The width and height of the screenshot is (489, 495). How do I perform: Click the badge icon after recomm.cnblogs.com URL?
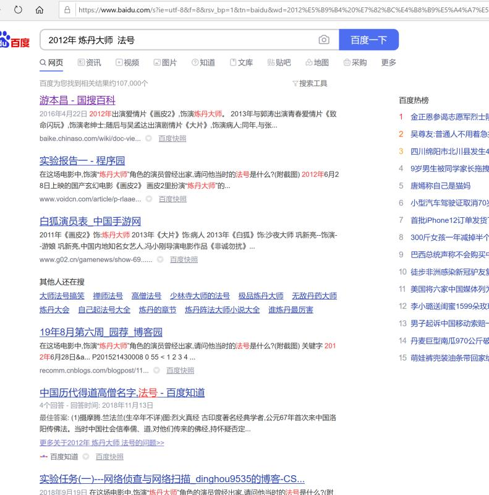pos(156,370)
